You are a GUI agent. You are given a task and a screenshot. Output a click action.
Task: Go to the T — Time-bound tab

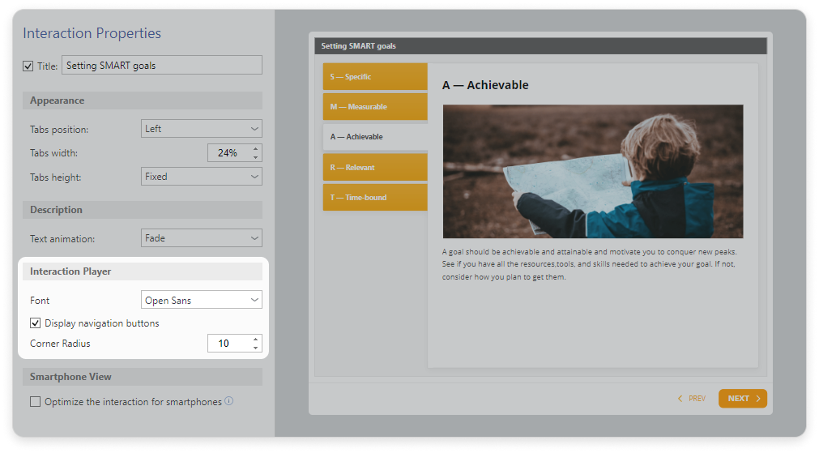pyautogui.click(x=374, y=198)
